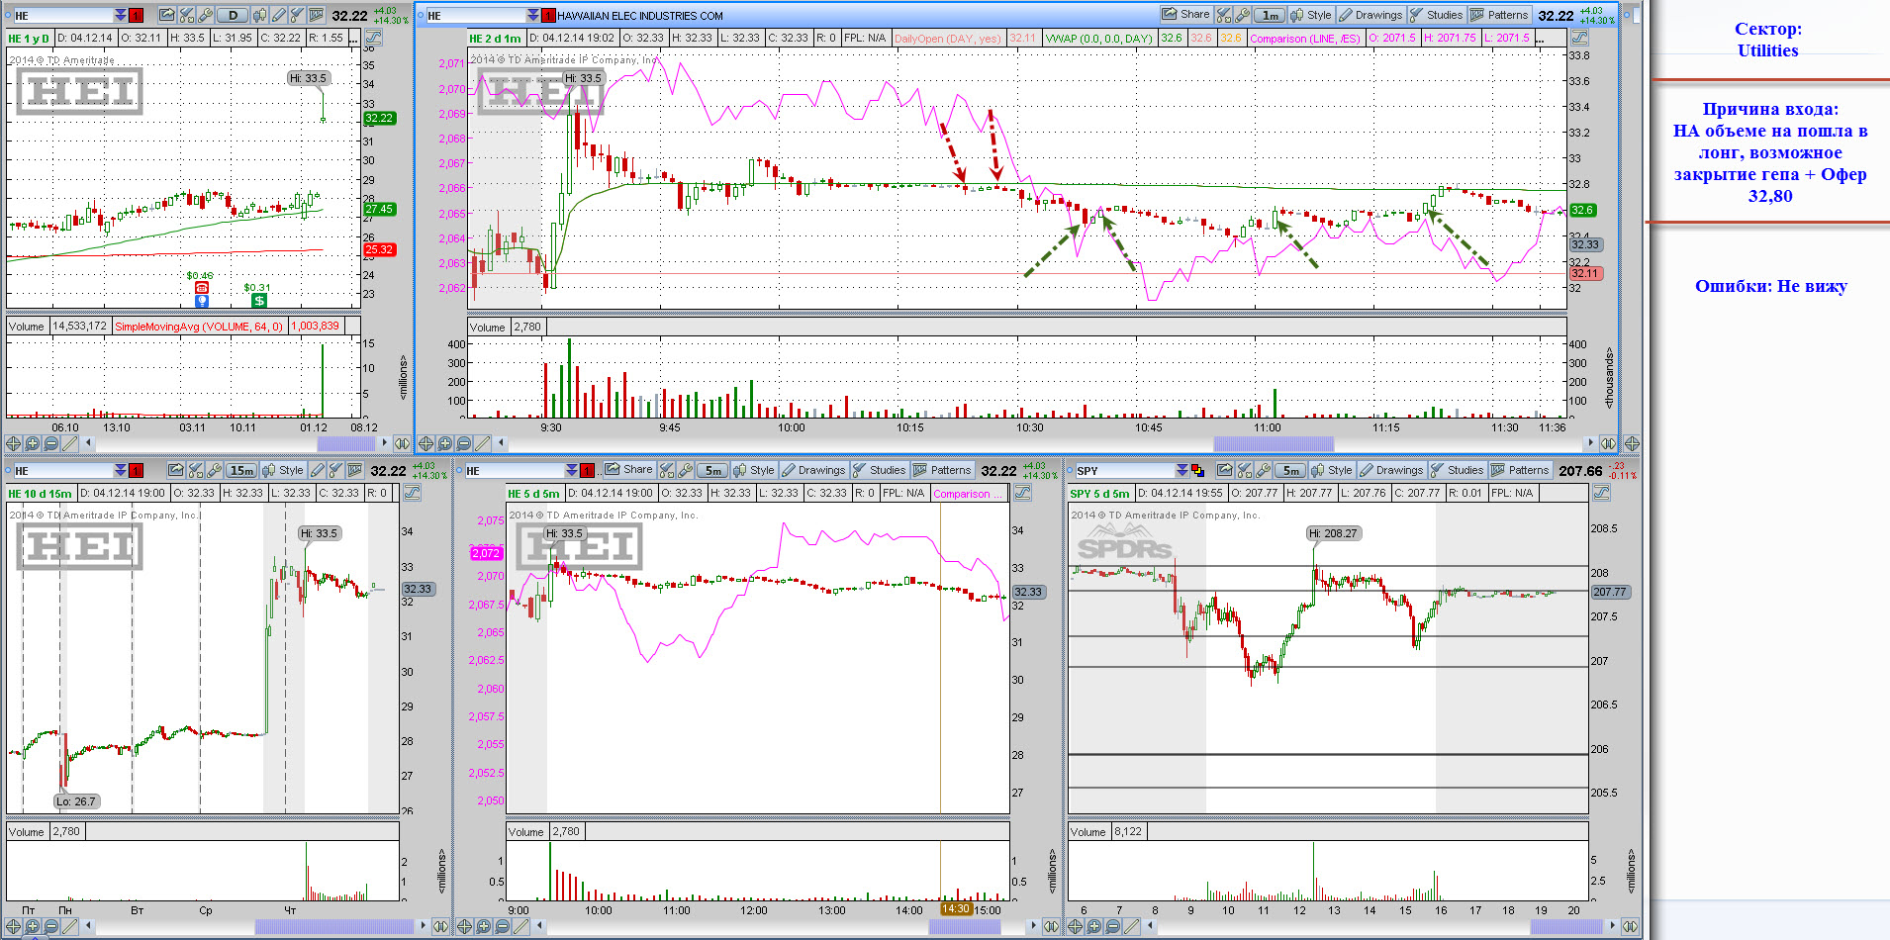The height and width of the screenshot is (940, 1890).
Task: Open Studies menu on 1m HE chart
Action: (x=1437, y=15)
